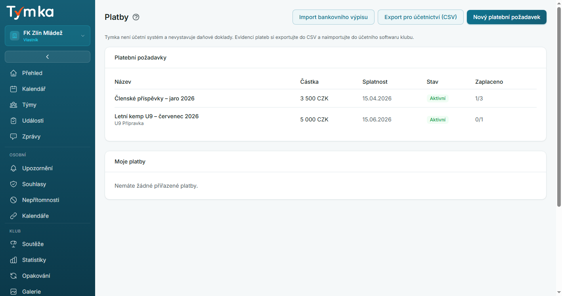This screenshot has height=296, width=562.
Task: Click Import bankovního výpisu button
Action: [333, 17]
